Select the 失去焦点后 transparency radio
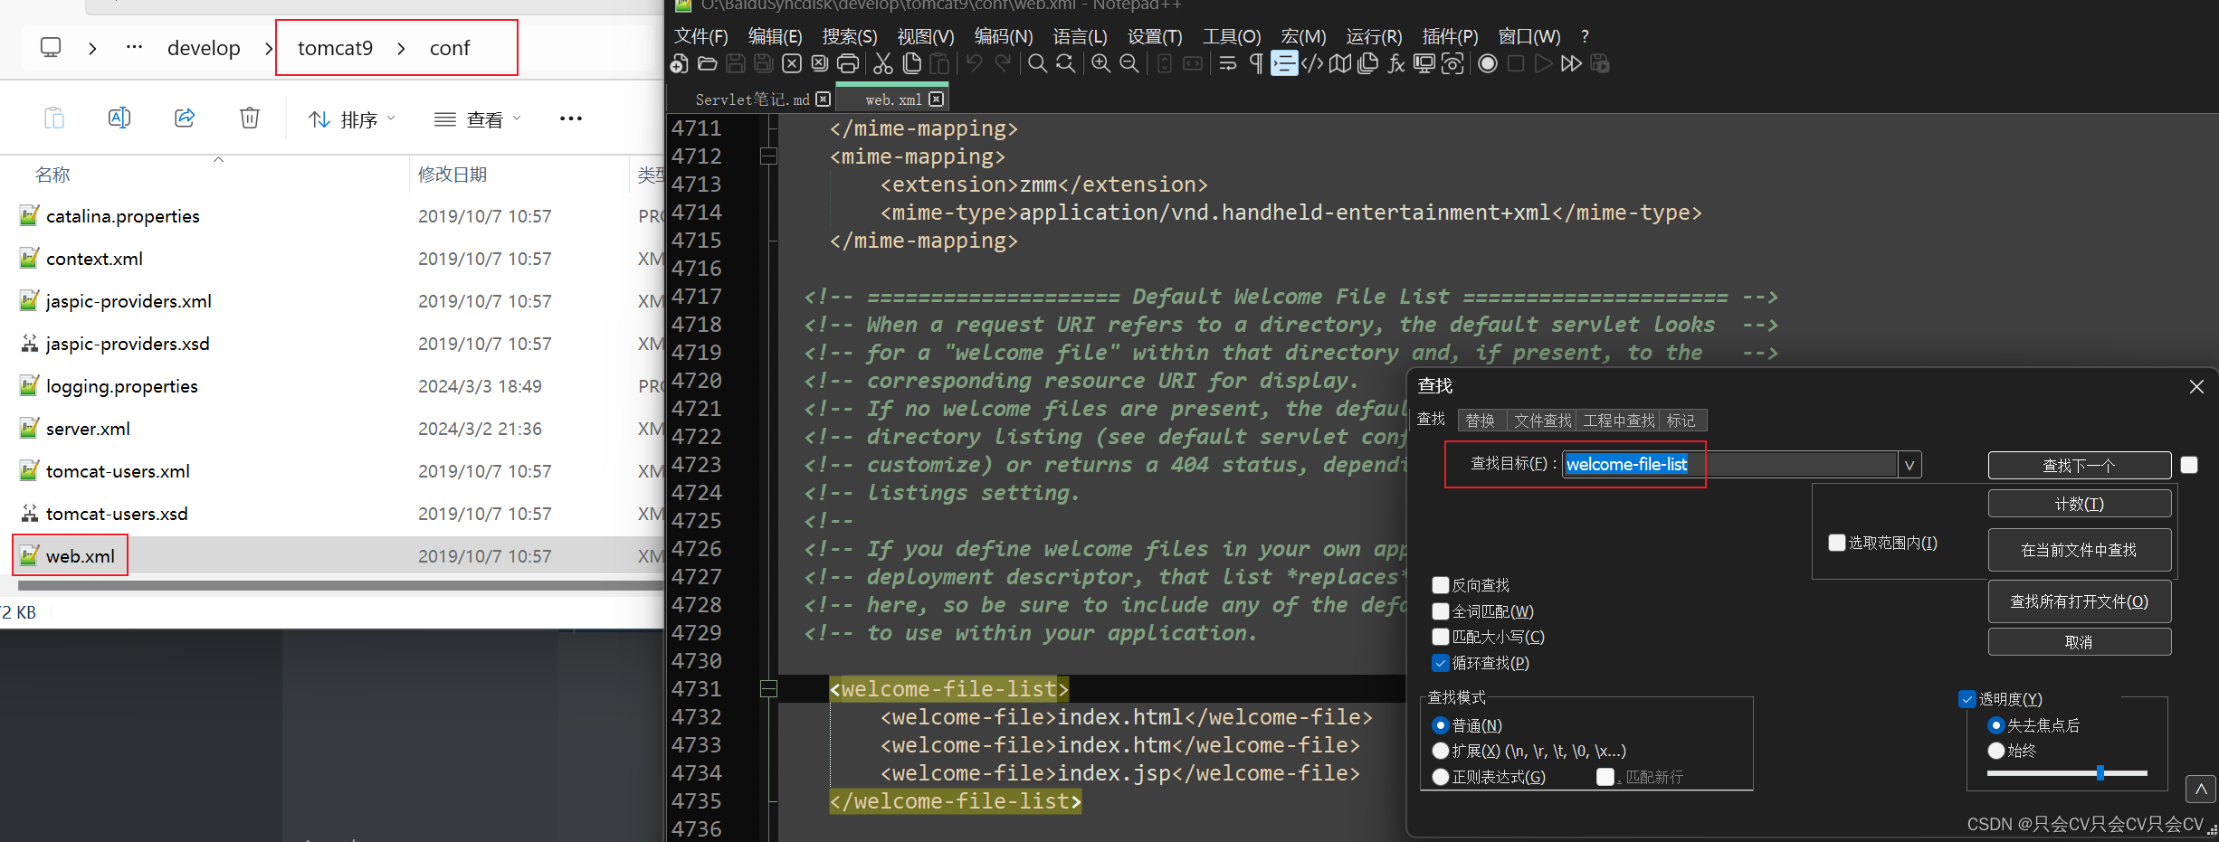The width and height of the screenshot is (2219, 842). pyautogui.click(x=1996, y=725)
